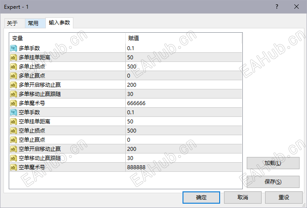Select the 空单移动止赢跟随 variable name
This screenshot has width=307, height=208.
pyautogui.click(x=40, y=158)
